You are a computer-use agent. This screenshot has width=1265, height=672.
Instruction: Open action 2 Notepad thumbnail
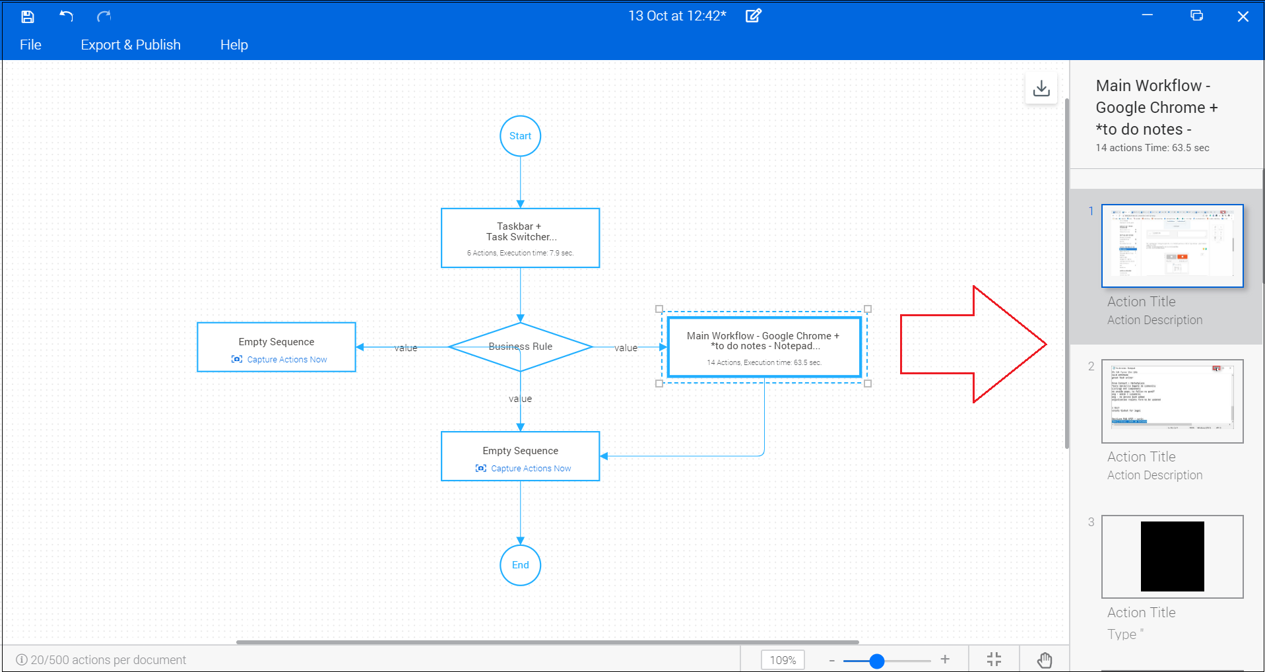pos(1172,401)
